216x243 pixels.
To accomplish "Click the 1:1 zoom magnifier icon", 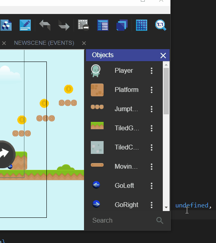I will click(x=161, y=25).
